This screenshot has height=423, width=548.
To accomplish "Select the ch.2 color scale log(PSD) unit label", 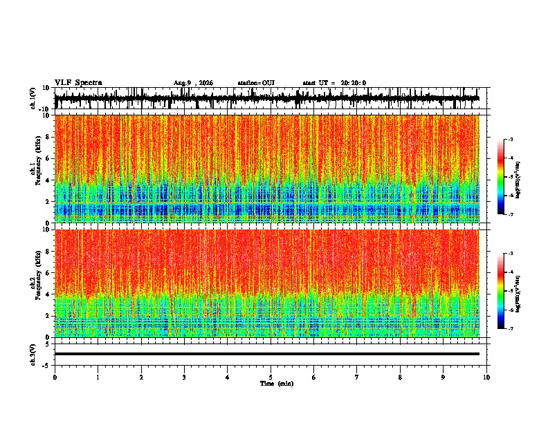I will pos(518,294).
